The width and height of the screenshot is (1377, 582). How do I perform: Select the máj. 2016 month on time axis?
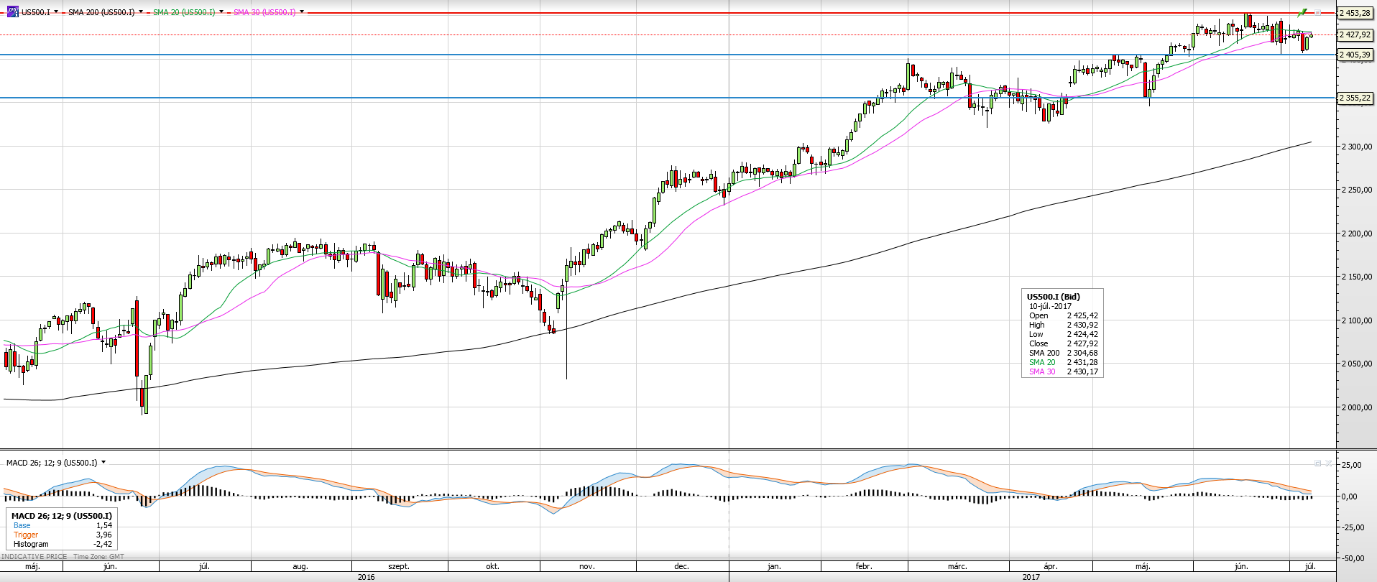pos(32,566)
